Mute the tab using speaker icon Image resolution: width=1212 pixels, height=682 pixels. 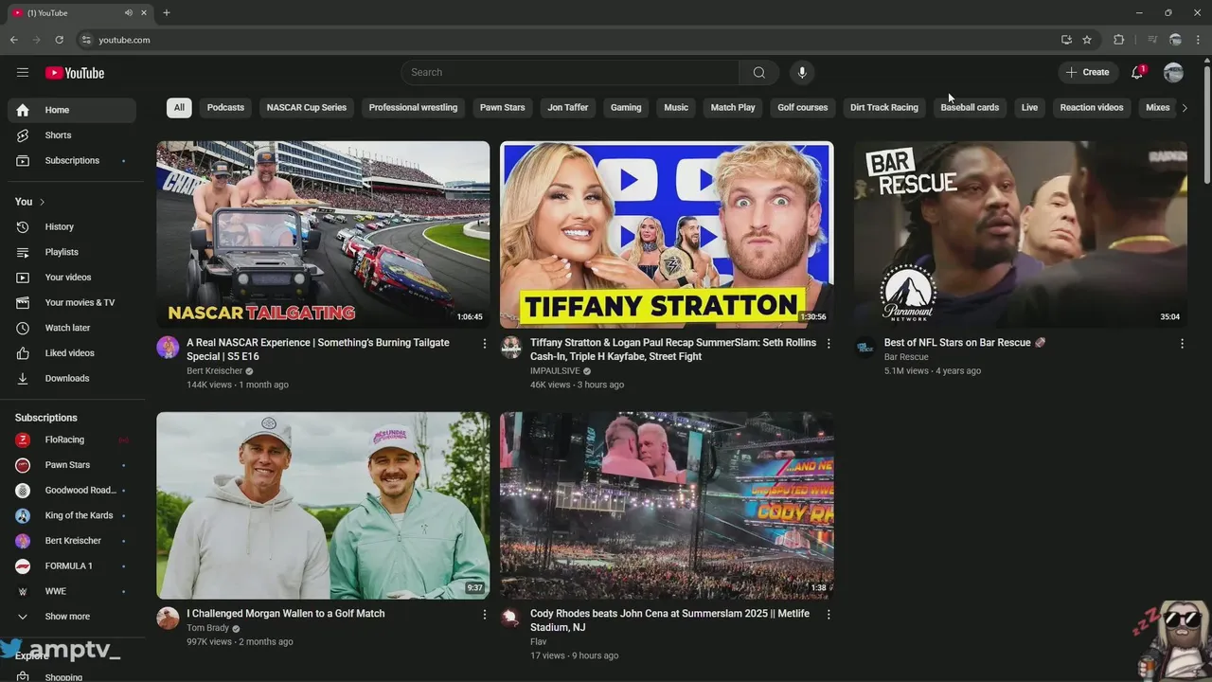tap(128, 13)
